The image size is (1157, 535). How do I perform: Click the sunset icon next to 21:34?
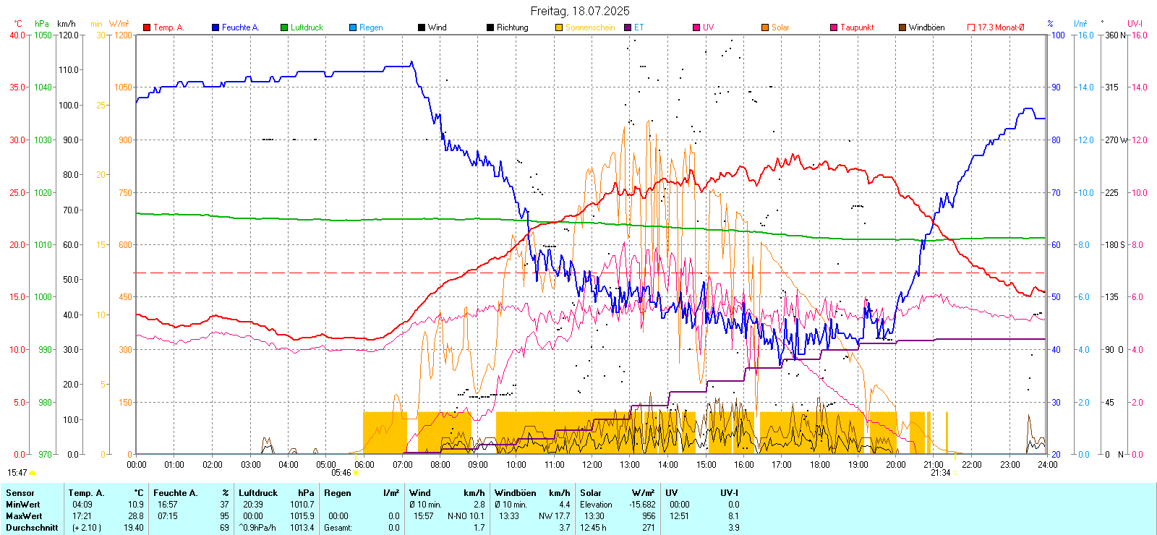click(955, 473)
